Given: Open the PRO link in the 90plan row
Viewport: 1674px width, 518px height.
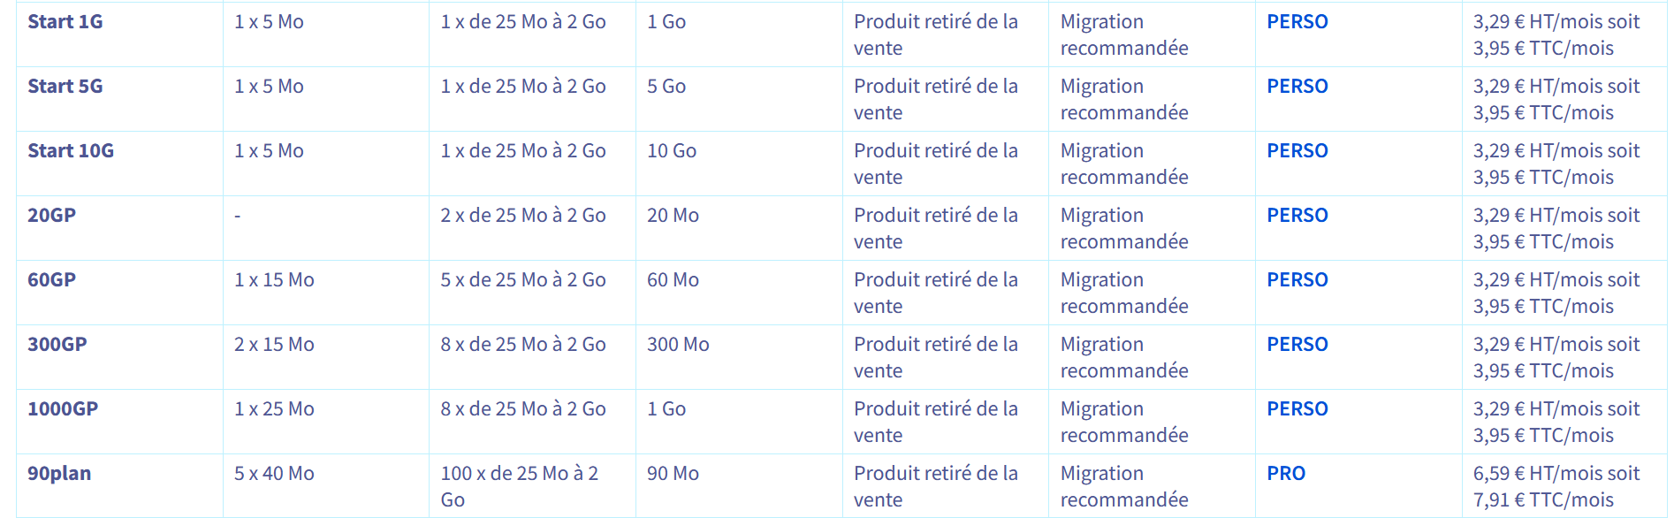Looking at the screenshot, I should 1285,474.
